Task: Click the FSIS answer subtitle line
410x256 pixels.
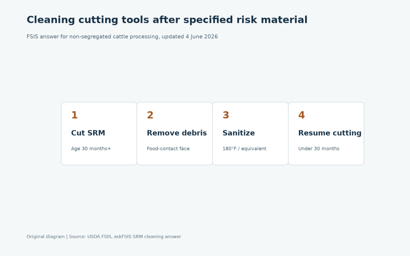Action: coord(122,37)
